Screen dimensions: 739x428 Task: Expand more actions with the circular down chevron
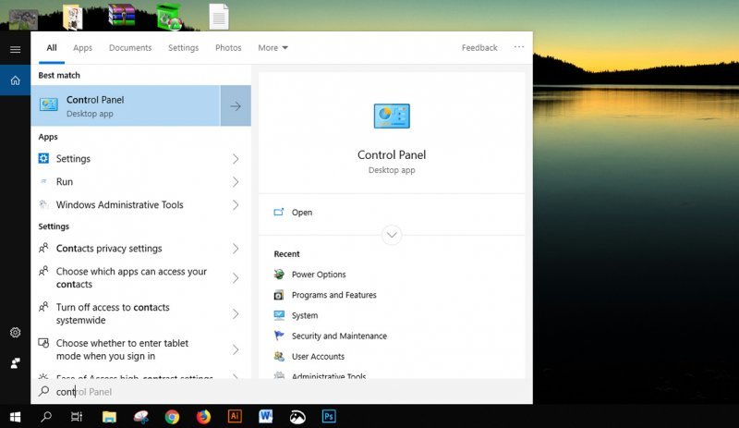pos(392,235)
